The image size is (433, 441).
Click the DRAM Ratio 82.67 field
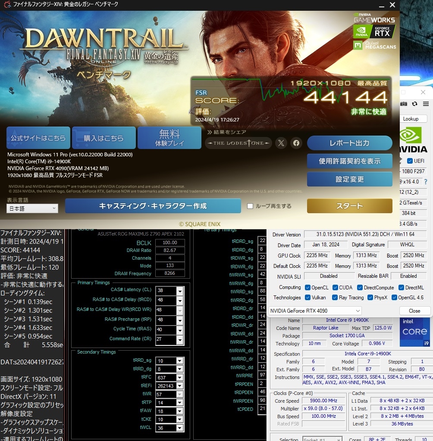coord(170,250)
